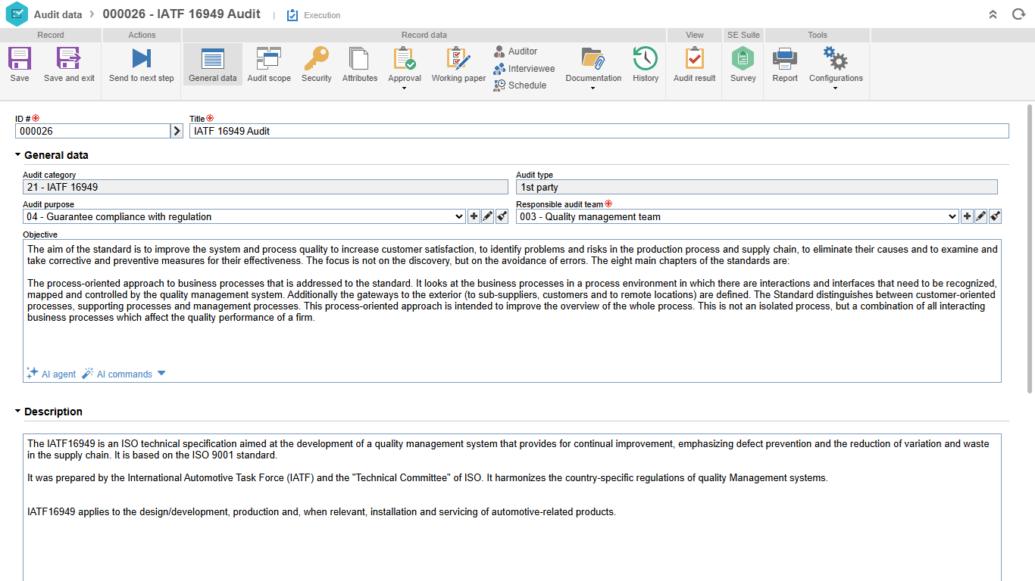
Task: Clear audit purpose with brush icon
Action: point(502,216)
